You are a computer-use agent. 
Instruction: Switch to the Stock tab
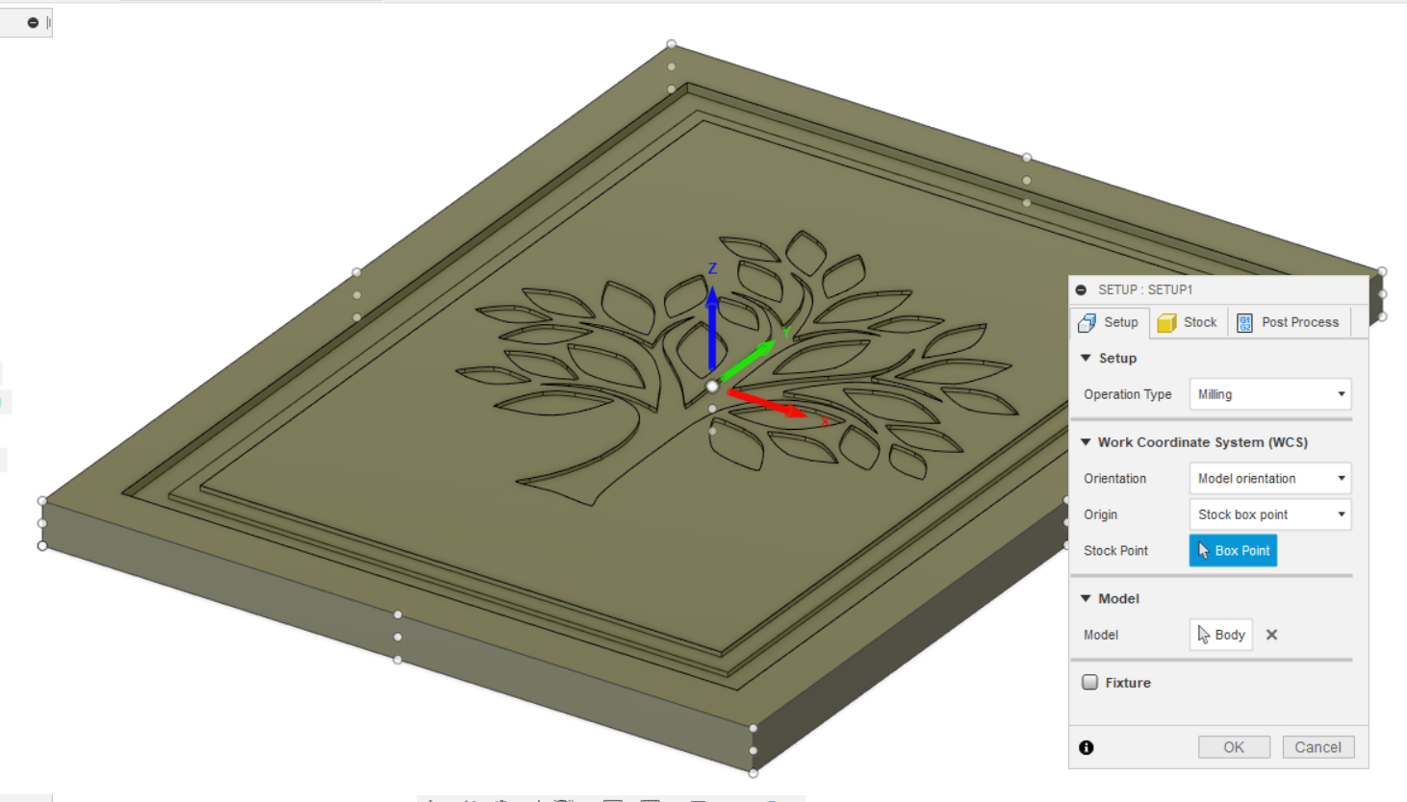[1188, 322]
